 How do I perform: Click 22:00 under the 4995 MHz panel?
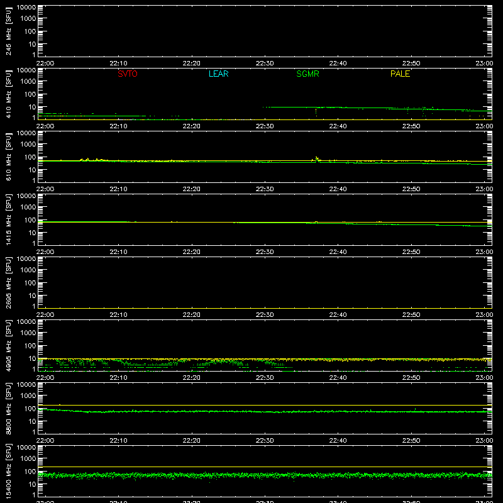[x=45, y=378]
